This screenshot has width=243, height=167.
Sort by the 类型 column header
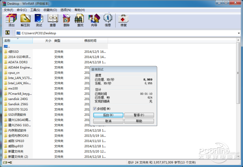68,41
